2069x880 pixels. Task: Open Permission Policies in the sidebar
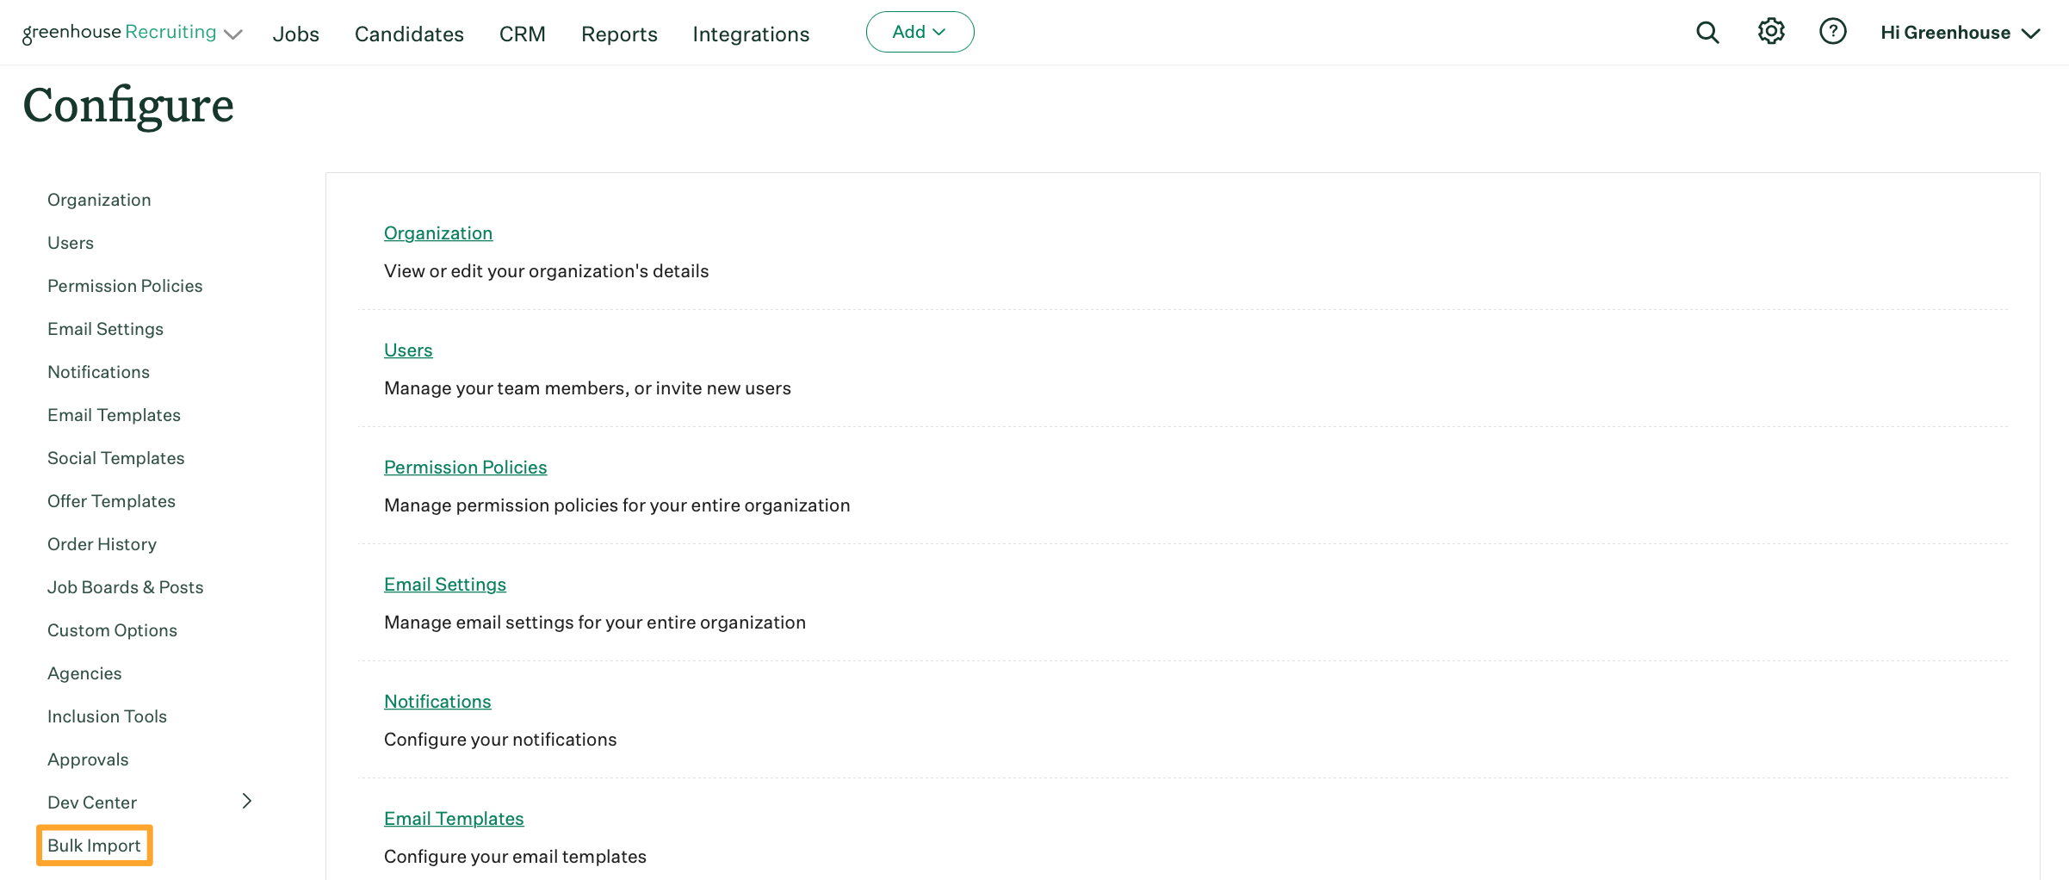[125, 285]
